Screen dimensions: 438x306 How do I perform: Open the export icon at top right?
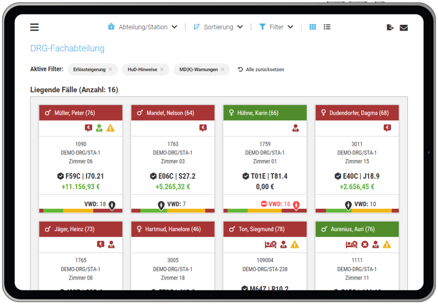coord(390,27)
